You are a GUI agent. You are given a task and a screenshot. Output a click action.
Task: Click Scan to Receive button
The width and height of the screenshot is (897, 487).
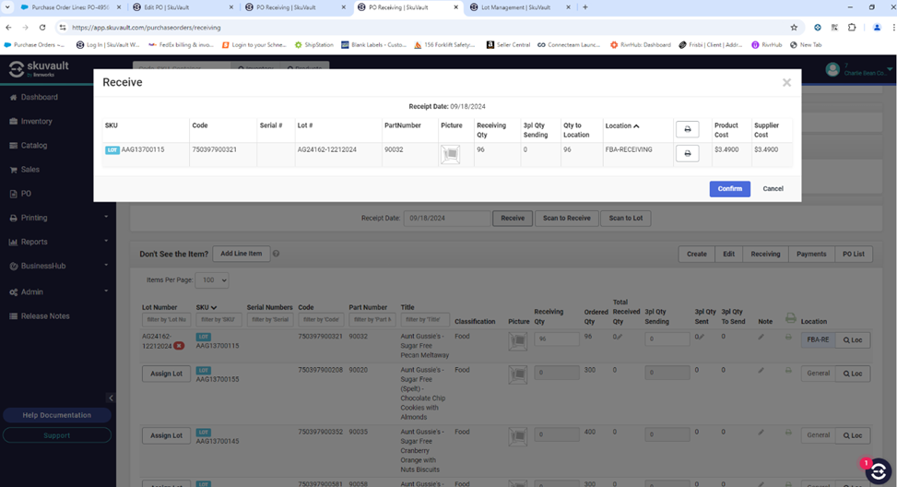566,218
